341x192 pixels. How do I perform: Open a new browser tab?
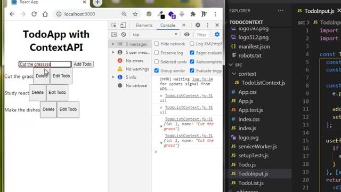click(x=98, y=3)
